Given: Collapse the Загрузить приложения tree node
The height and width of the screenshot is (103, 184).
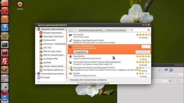Looking at the screenshot, I should coord(36,29).
